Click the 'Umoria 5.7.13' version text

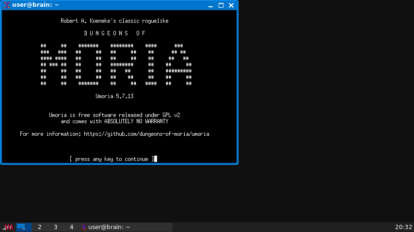(114, 96)
